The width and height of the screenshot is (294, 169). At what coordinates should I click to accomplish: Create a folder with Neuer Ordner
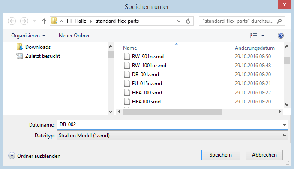pyautogui.click(x=74, y=36)
